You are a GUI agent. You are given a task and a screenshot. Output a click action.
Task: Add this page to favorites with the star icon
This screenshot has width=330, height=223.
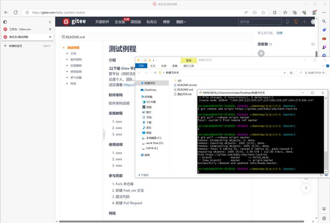coord(263,12)
